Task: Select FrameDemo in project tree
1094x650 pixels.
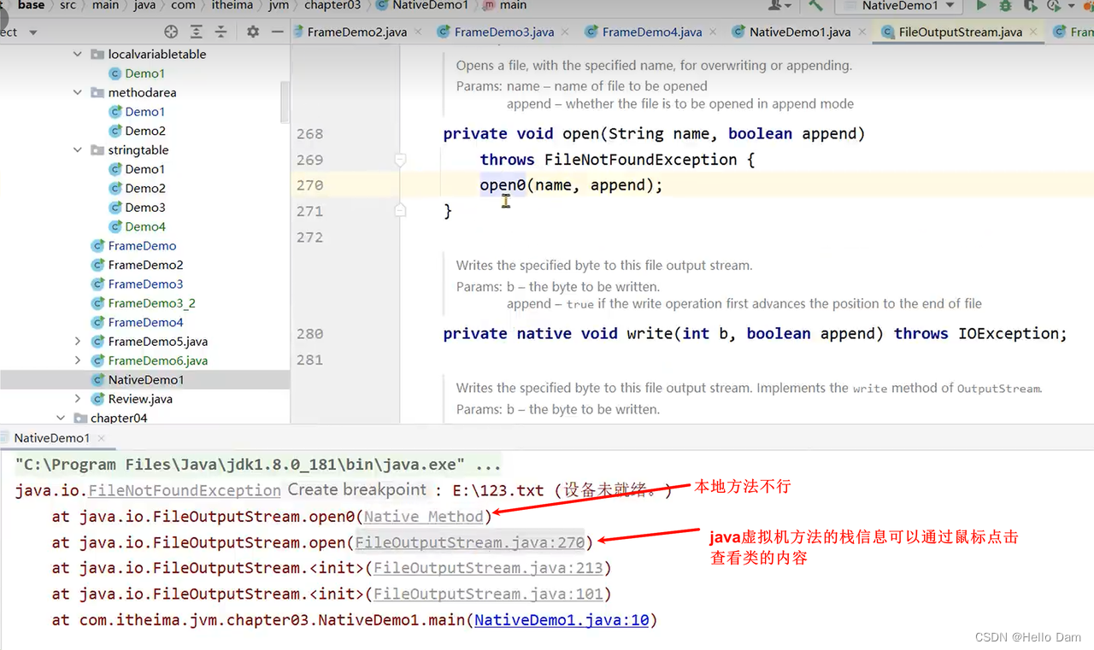Action: point(142,246)
